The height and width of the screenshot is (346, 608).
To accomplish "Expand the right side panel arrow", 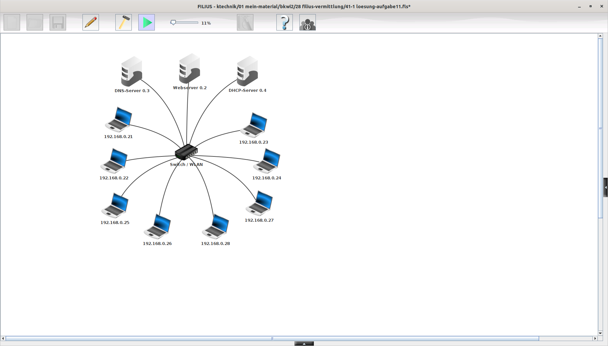I will click(x=605, y=187).
